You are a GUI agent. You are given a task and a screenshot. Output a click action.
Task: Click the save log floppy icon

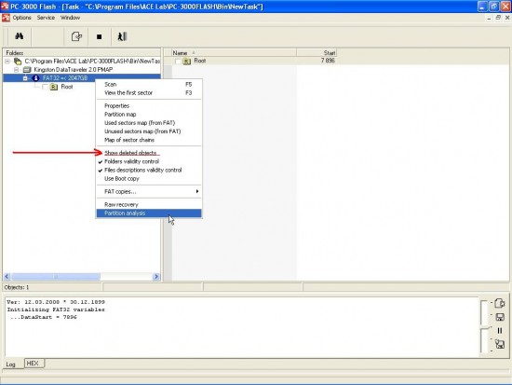pyautogui.click(x=500, y=317)
